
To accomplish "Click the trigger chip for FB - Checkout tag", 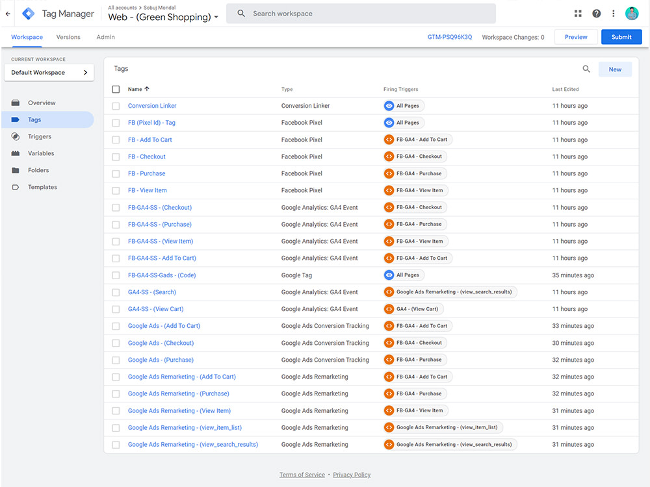I will [x=415, y=156].
